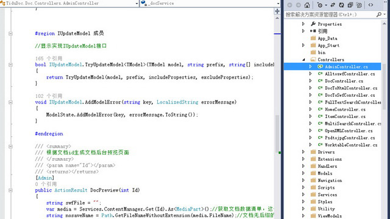Select the App_Data folder
This screenshot has width=390, height=219.
click(x=327, y=38)
